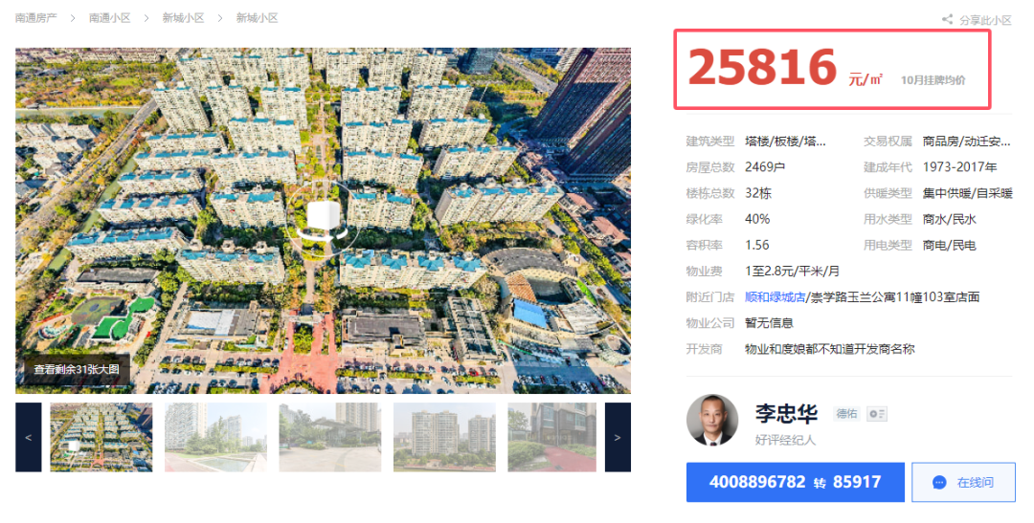Open the 360° VR panorama viewer icon
This screenshot has height=523, width=1034.
[324, 219]
